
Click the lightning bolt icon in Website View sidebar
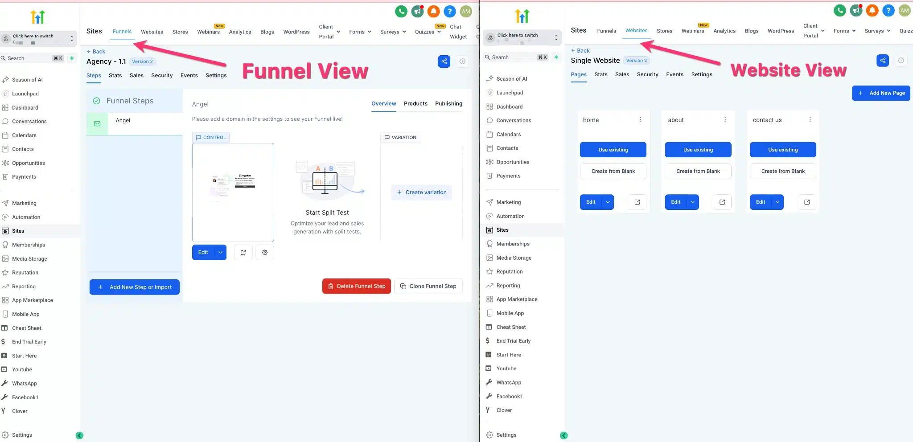point(556,57)
